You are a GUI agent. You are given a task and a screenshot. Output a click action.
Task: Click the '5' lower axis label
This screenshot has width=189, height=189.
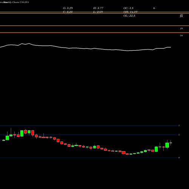[179, 135]
